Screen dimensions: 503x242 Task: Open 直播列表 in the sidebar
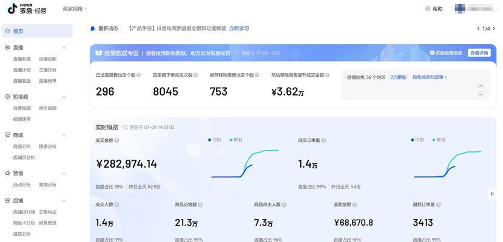click(x=22, y=59)
